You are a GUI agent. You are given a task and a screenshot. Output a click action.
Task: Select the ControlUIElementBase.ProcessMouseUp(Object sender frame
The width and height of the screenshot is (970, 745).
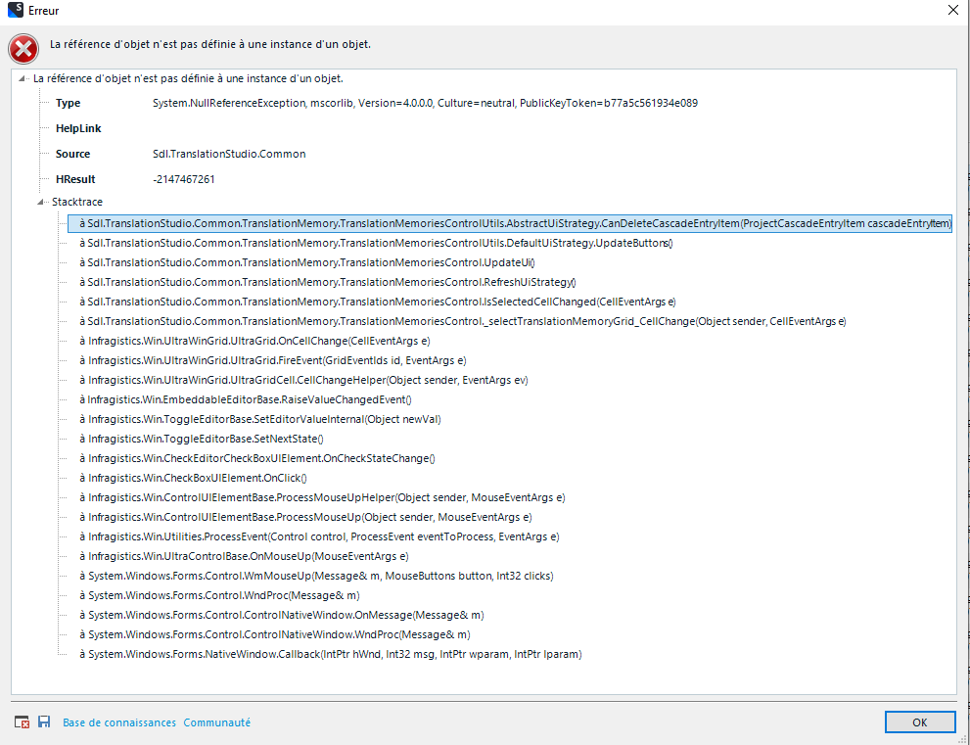(x=305, y=517)
